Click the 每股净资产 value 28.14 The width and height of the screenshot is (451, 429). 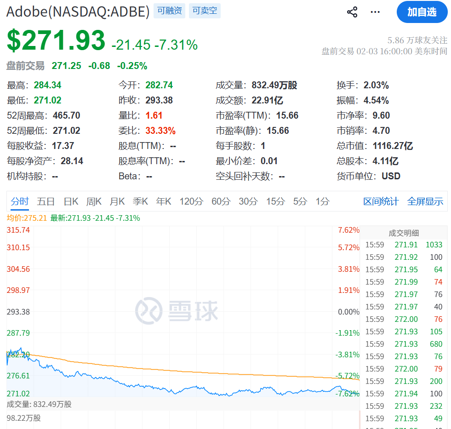tap(72, 161)
